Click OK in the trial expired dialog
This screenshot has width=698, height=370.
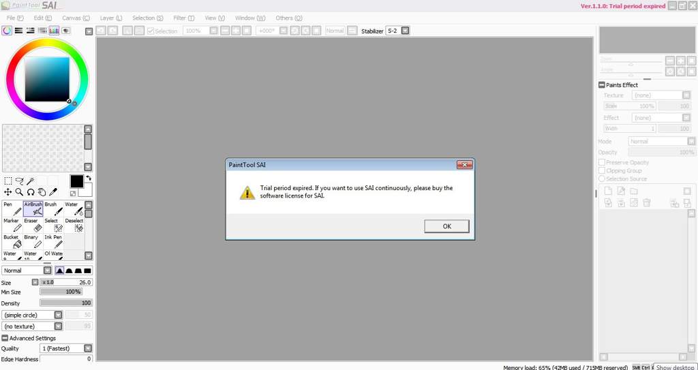pos(446,226)
